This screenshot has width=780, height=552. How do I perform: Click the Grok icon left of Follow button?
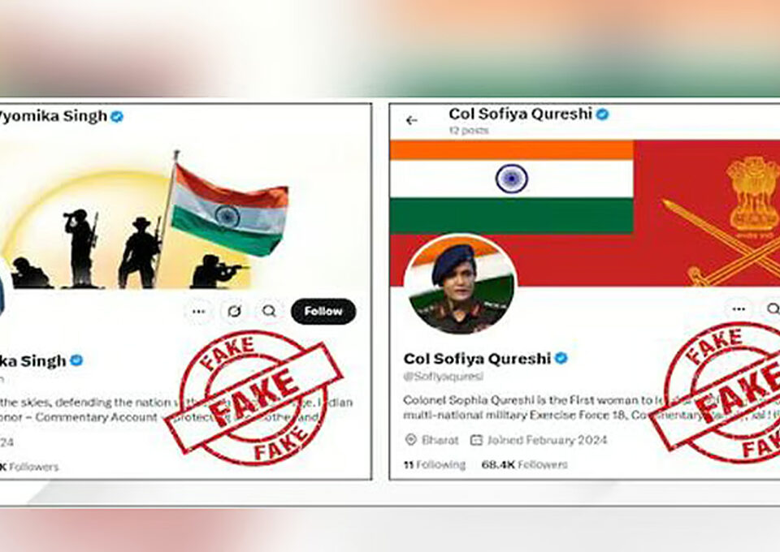pyautogui.click(x=234, y=312)
